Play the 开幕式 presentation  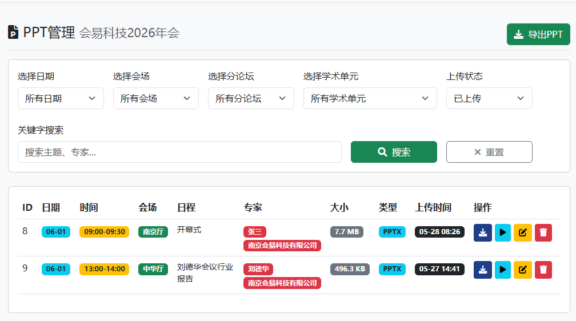(x=503, y=232)
